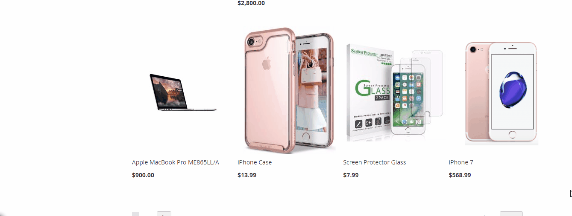
Task: Click the $13.99 iPhone Case price
Action: point(247,175)
